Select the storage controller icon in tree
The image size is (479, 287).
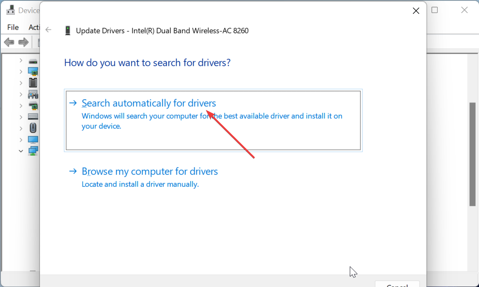tap(33, 106)
